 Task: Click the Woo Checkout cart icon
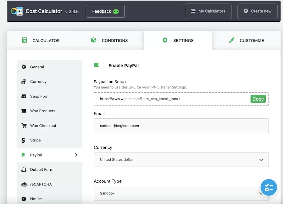point(24,126)
